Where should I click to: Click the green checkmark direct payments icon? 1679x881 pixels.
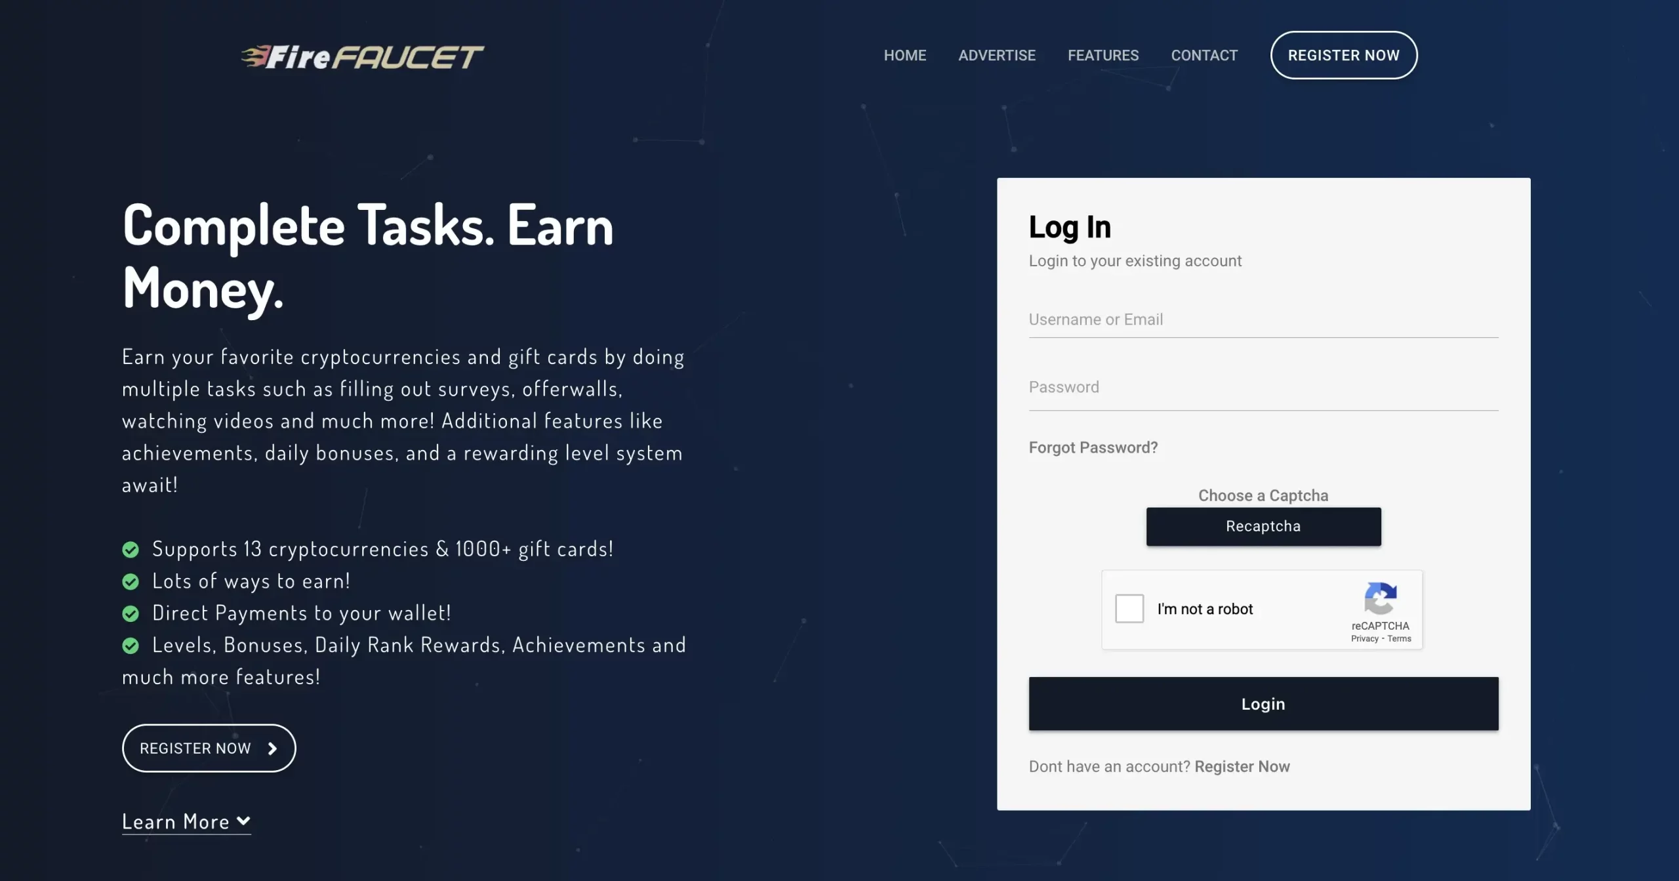(130, 613)
